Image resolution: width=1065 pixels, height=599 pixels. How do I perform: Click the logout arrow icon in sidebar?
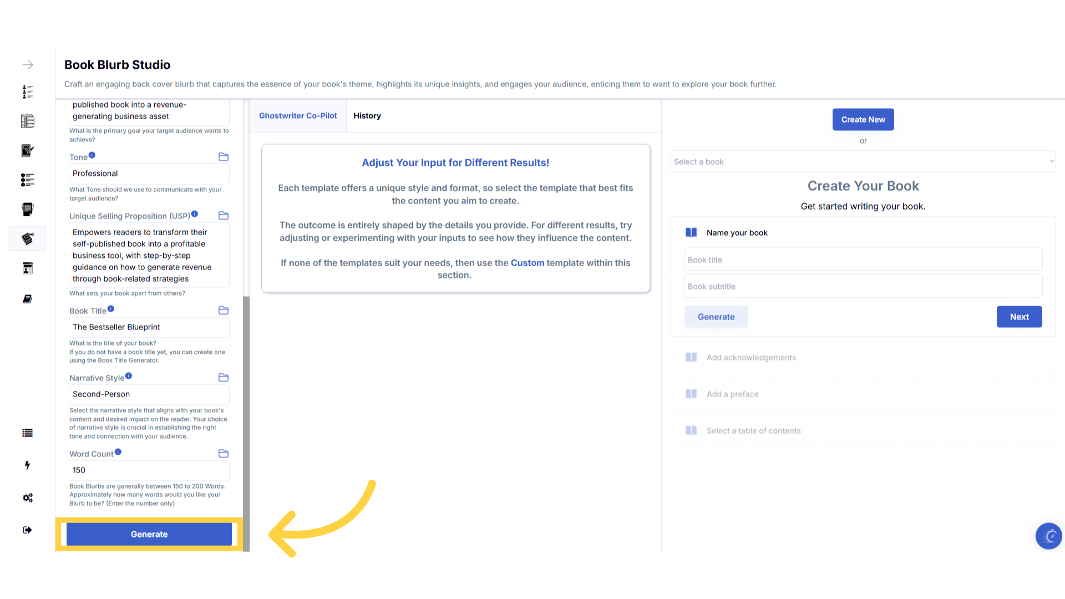click(x=28, y=530)
